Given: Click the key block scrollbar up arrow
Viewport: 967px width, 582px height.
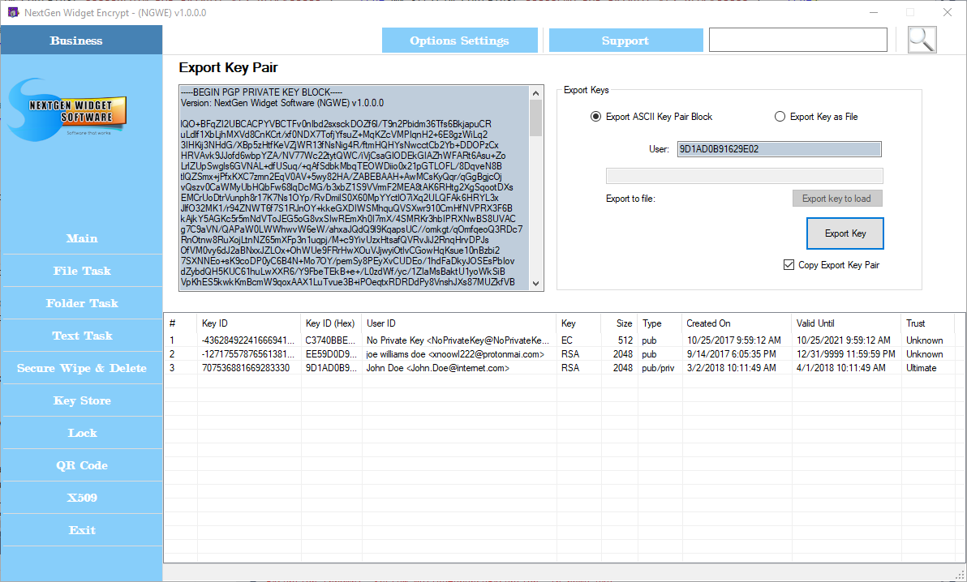Looking at the screenshot, I should click(536, 93).
